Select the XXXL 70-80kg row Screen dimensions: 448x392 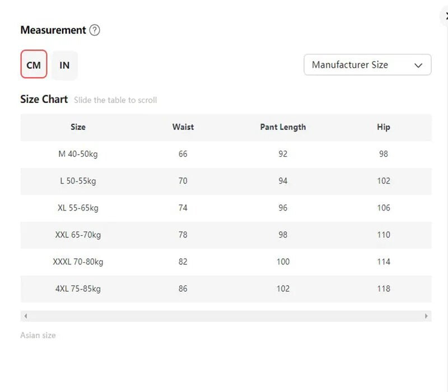point(78,262)
